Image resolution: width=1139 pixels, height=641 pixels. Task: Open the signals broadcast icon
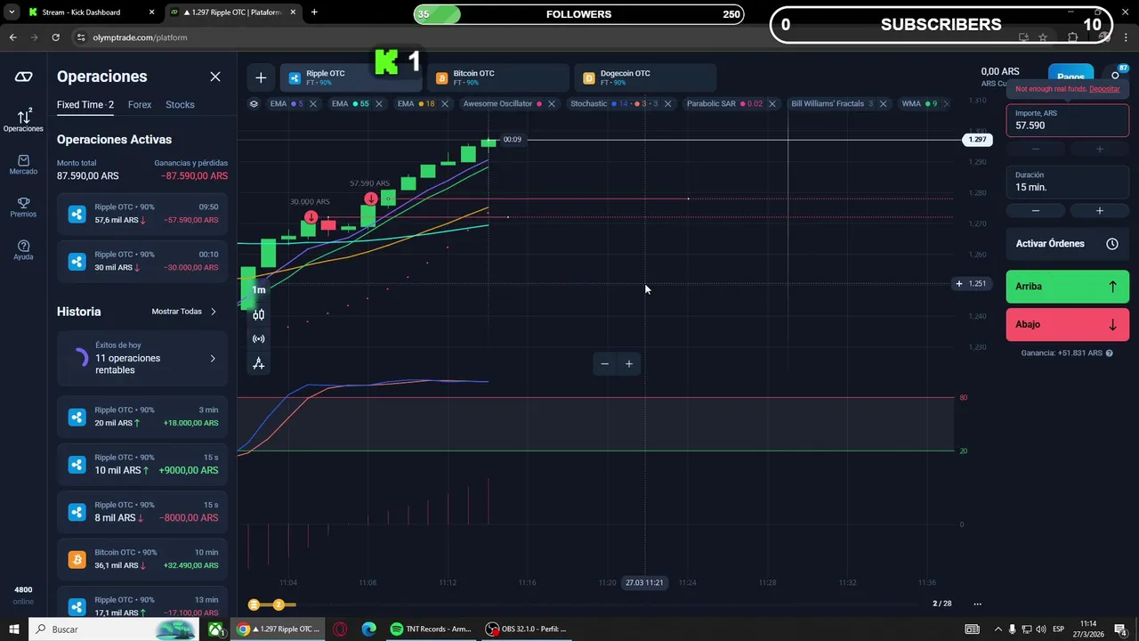[x=259, y=339]
